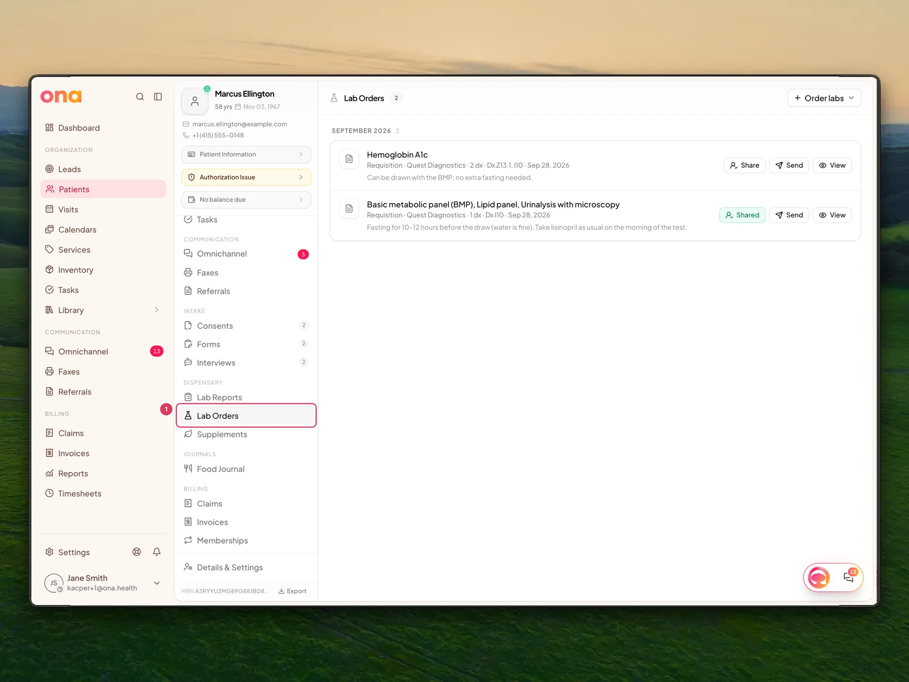Open messages icon with 13 badge
Viewport: 909px width, 682px height.
pos(849,577)
